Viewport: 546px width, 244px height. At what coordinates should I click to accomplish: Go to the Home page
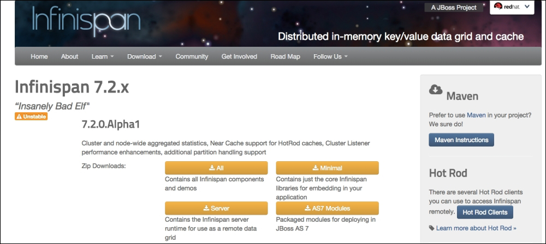coord(39,57)
